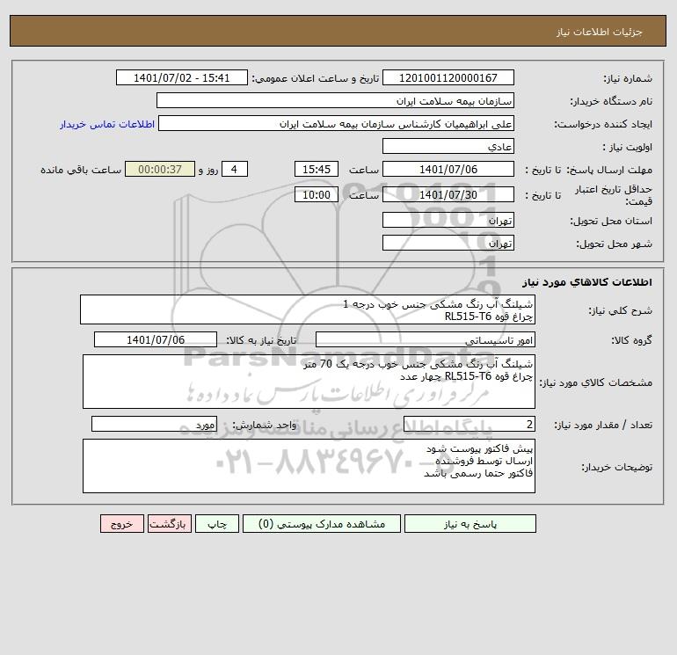The image size is (677, 655).
Task: Click the واحد شمارش label
Action: [265, 426]
